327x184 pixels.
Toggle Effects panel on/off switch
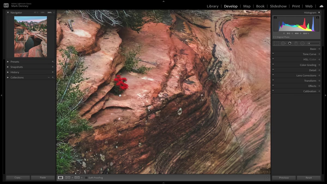point(273,85)
